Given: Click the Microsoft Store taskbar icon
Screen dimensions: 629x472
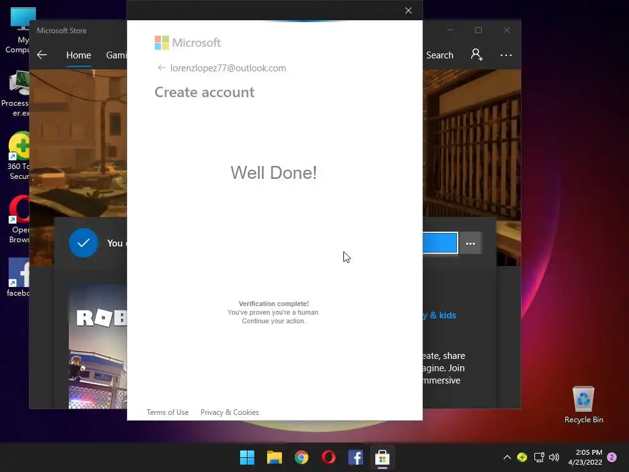Looking at the screenshot, I should point(382,457).
